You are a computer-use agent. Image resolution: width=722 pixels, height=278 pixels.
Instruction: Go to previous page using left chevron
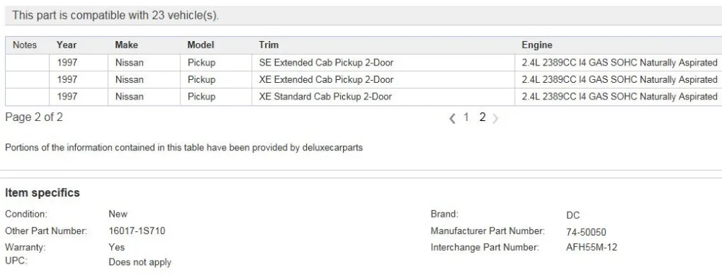click(x=452, y=119)
